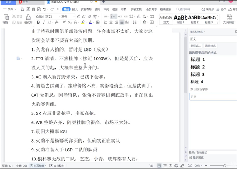
Task: Click the 查找命令 search field
Action: [185, 9]
